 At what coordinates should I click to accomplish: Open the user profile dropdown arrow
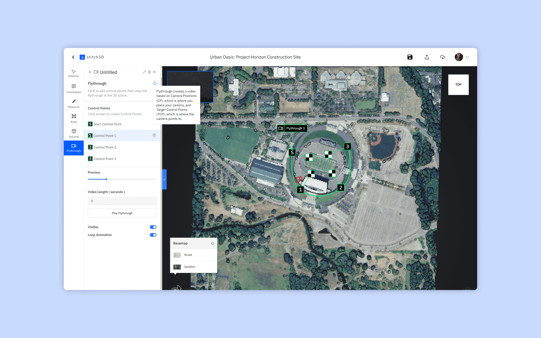point(467,57)
